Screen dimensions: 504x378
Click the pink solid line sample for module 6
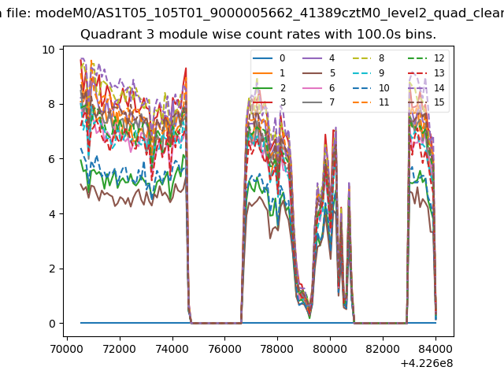(312, 87)
